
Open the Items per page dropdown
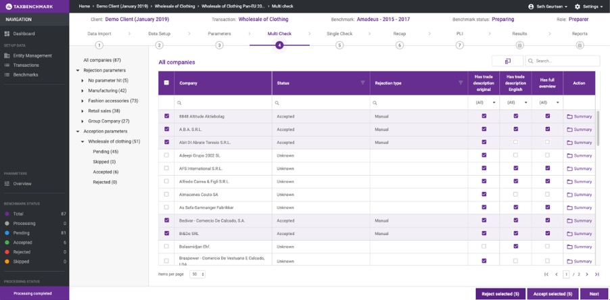click(198, 274)
